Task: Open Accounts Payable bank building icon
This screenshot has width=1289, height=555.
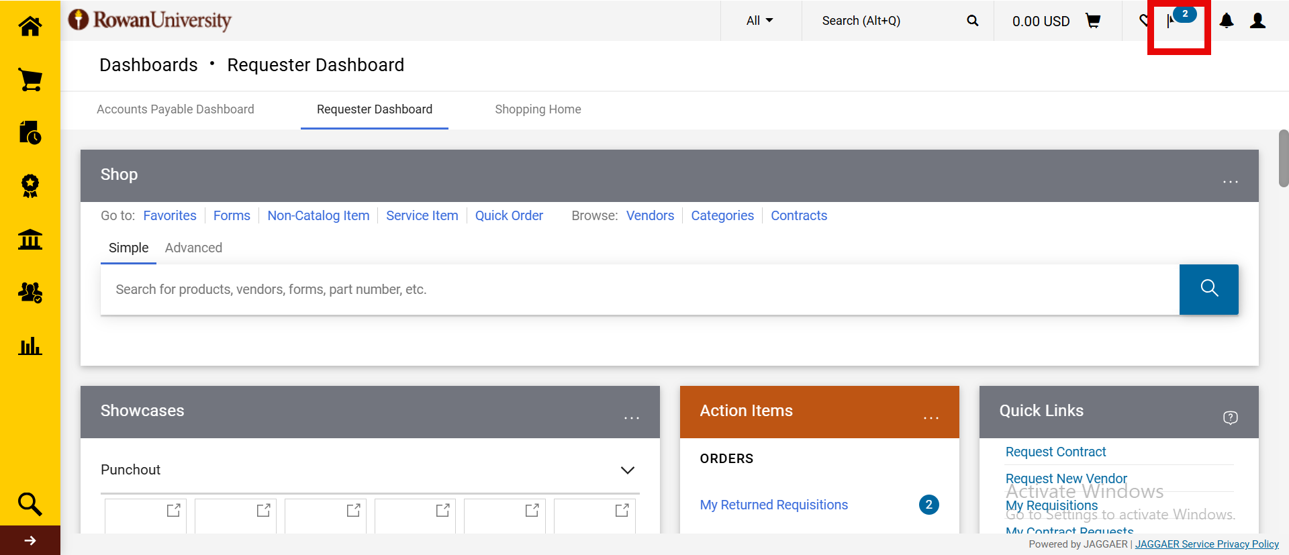Action: (30, 240)
